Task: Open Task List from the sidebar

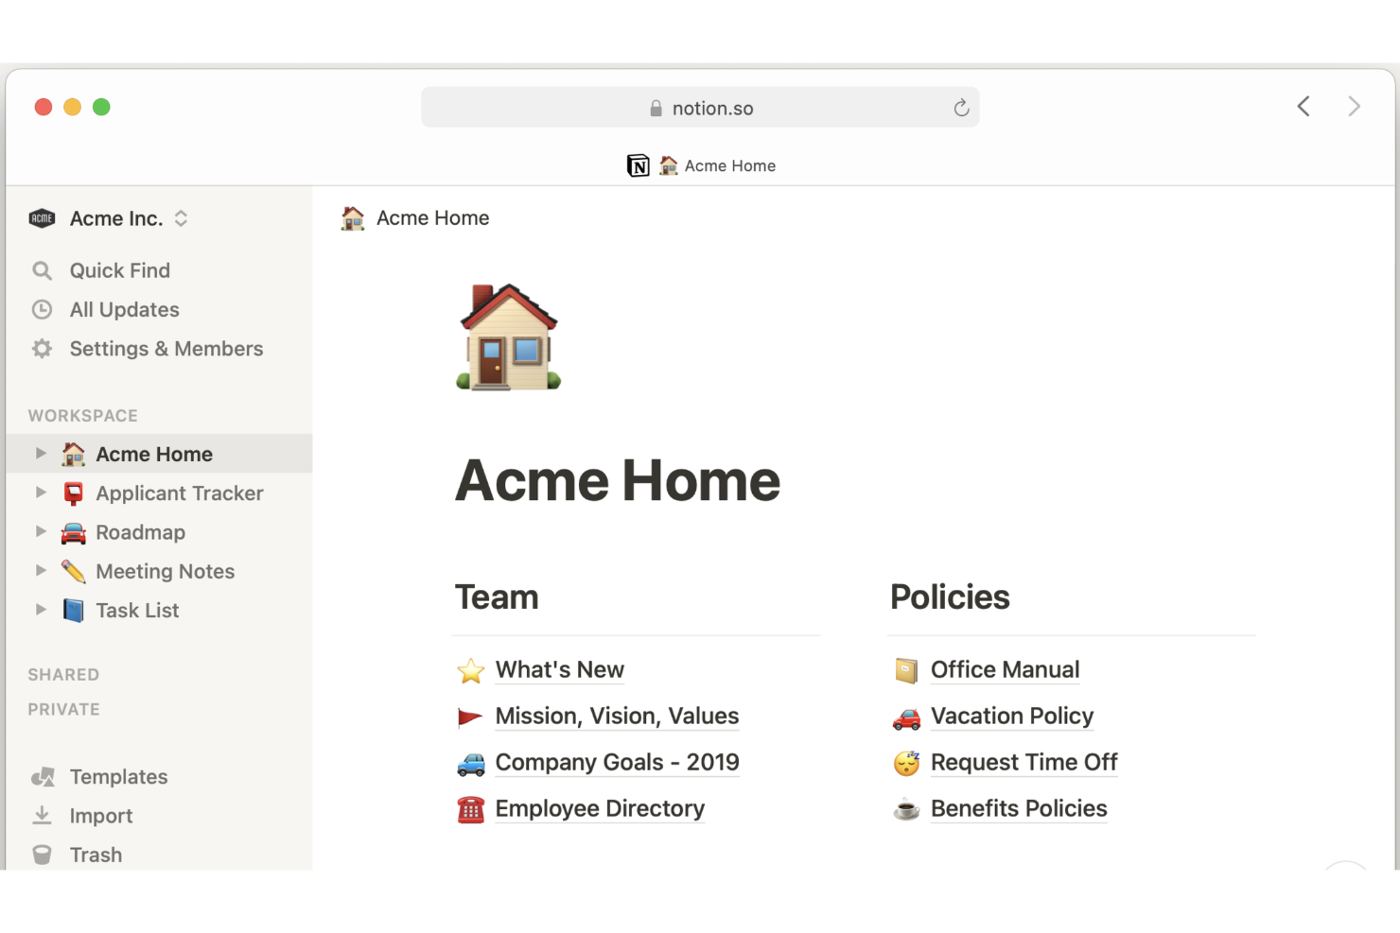Action: coord(136,610)
